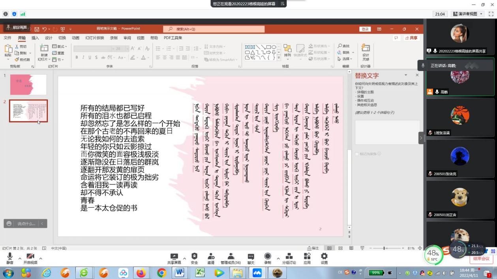Switch to the 幻灯片放映 tab
The image size is (497, 279).
(x=95, y=38)
